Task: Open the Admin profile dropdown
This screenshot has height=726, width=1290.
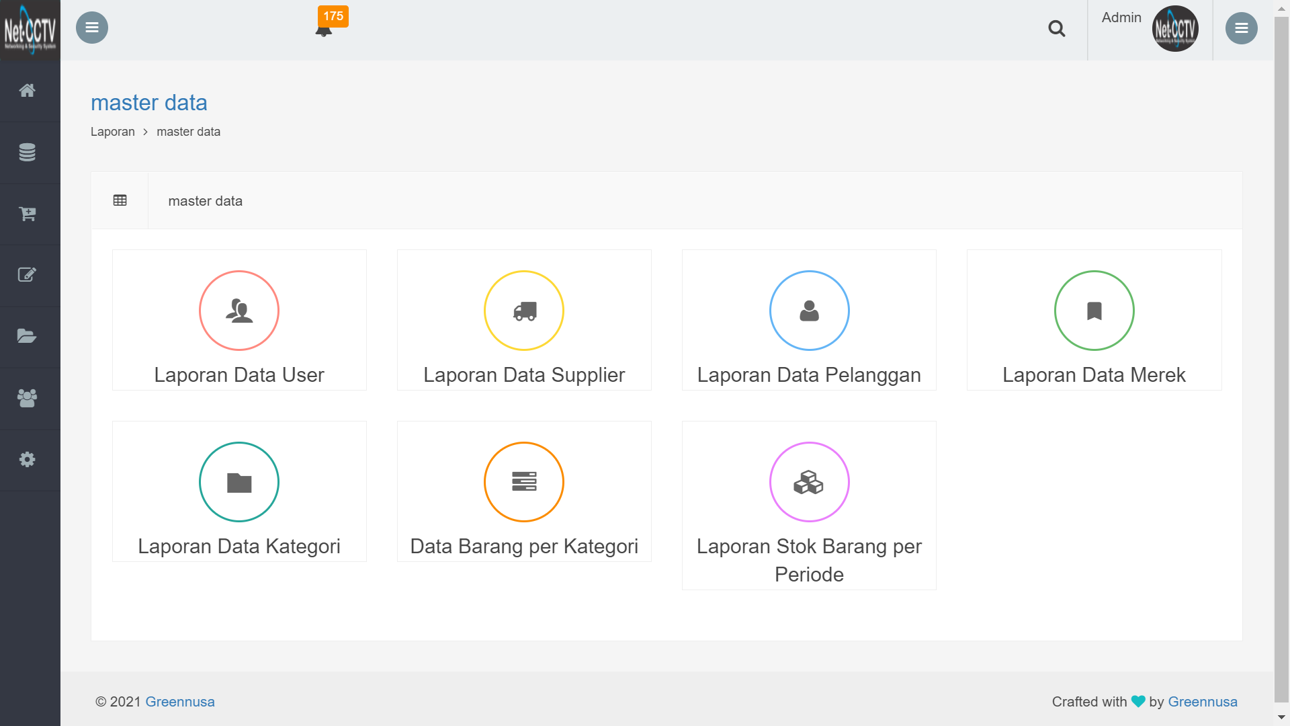Action: coord(1149,28)
